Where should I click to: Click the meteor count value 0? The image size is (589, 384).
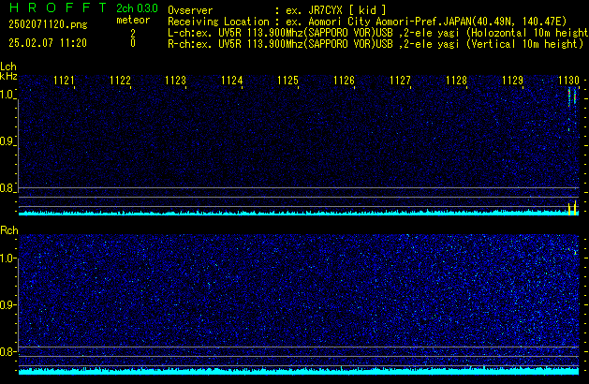[133, 43]
